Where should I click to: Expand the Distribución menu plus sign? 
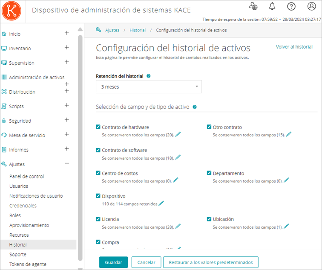(x=67, y=91)
